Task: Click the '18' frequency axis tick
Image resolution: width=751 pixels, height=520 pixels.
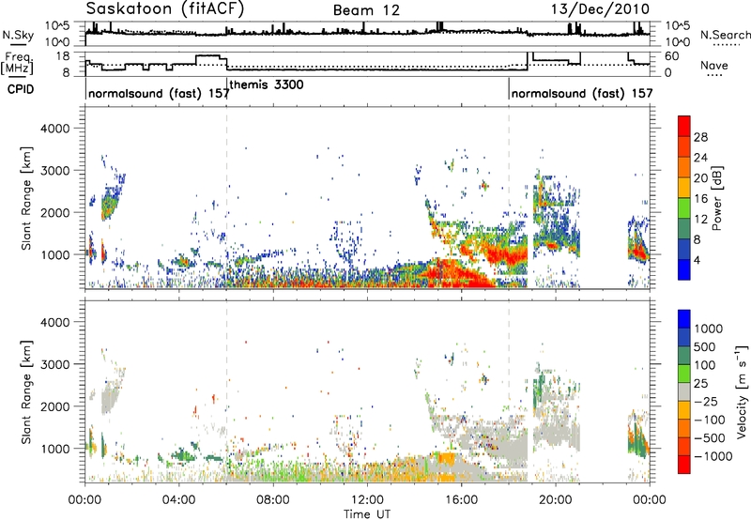Action: (63, 56)
